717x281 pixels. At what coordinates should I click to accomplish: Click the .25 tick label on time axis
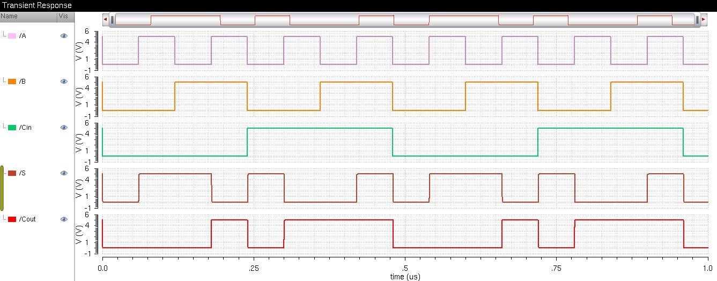point(254,267)
